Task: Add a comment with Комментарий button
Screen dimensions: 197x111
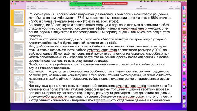Action: (110, 7)
